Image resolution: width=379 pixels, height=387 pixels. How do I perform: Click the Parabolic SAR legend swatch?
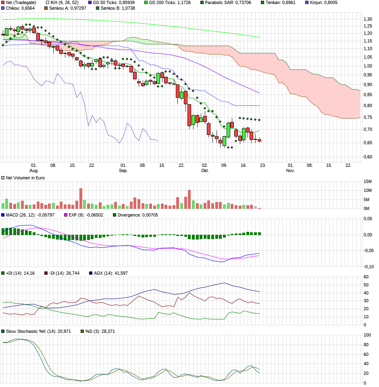(x=202, y=3)
